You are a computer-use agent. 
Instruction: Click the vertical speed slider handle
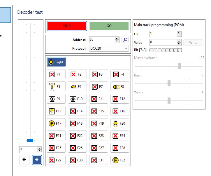[30, 140]
